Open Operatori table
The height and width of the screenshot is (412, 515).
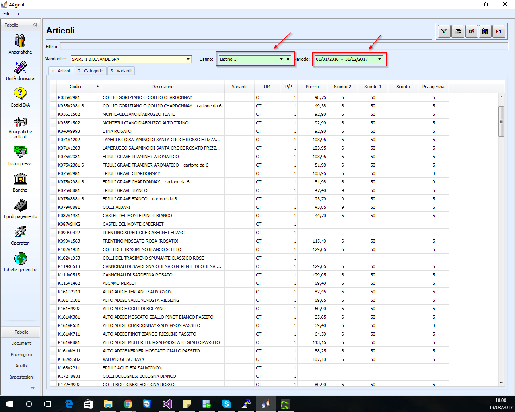20,235
